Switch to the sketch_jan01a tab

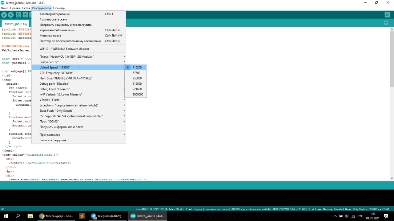(15, 24)
